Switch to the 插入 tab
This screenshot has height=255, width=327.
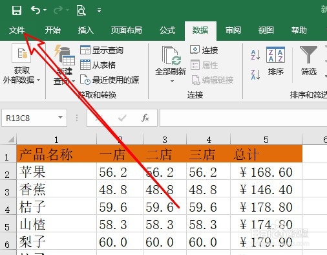click(86, 30)
